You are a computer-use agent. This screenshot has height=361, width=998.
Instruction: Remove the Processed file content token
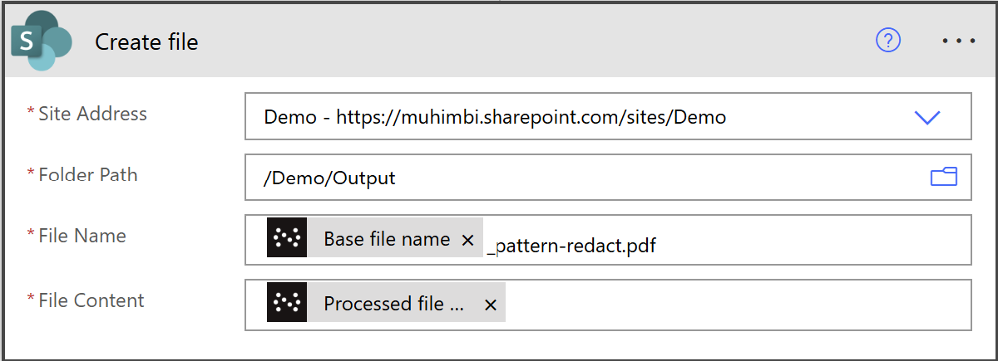coord(491,305)
